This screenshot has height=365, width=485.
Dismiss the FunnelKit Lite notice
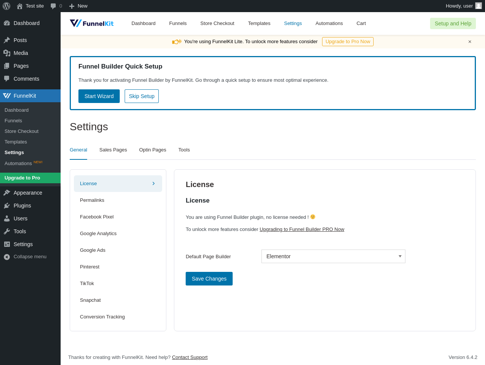(470, 42)
